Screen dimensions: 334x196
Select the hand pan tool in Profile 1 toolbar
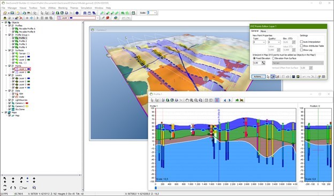(x=187, y=100)
